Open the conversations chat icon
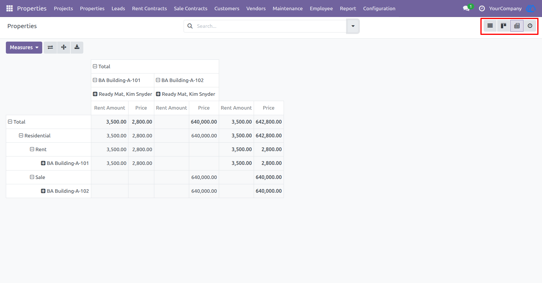The height and width of the screenshot is (283, 542). click(x=466, y=8)
